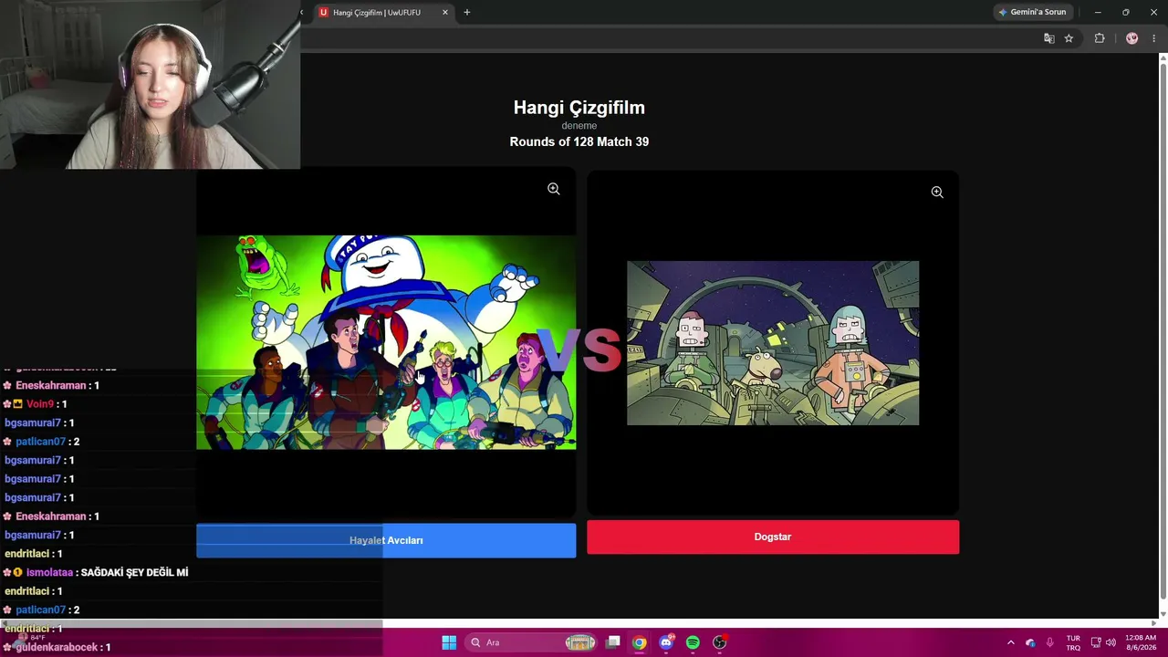Click the deneme subtitle text
The width and height of the screenshot is (1168, 657).
[579, 126]
